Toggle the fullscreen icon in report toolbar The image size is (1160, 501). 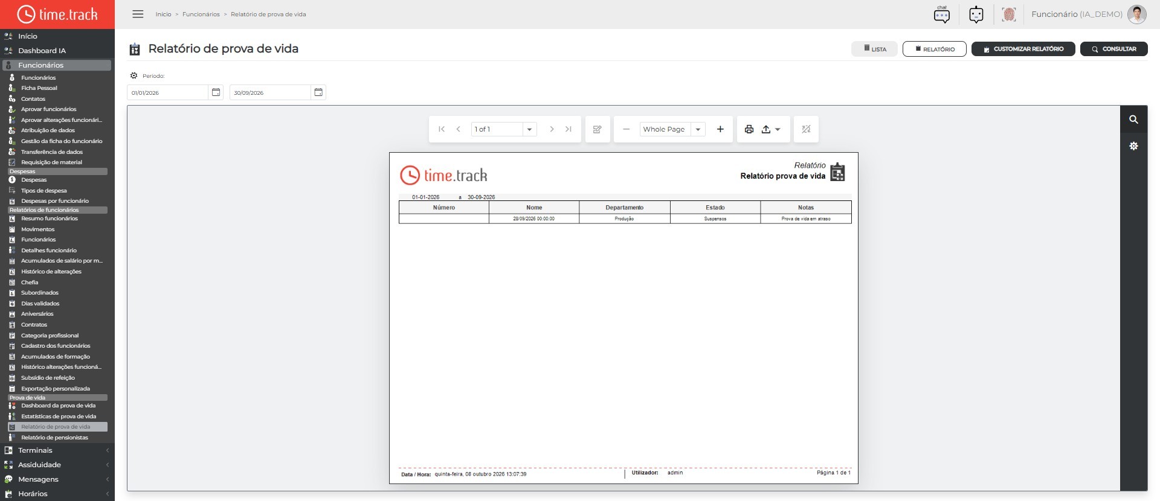coord(806,129)
